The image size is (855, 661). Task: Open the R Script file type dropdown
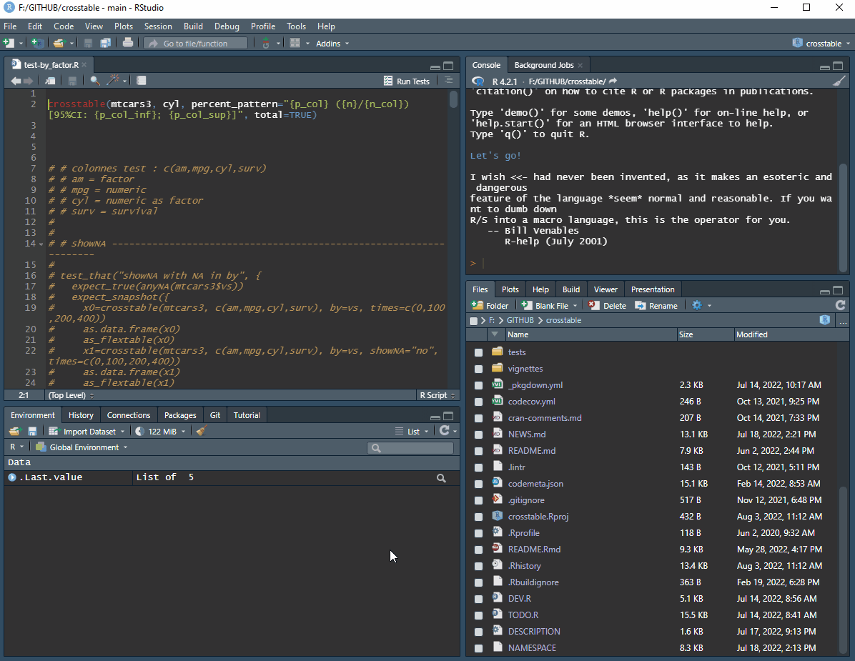coord(437,395)
